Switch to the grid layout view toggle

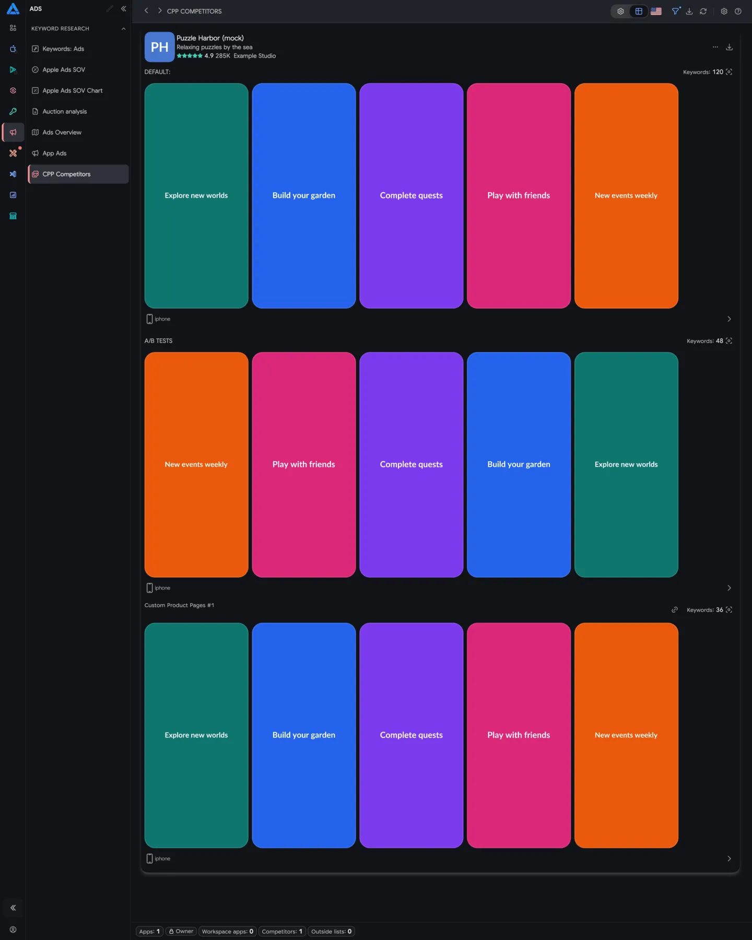click(x=639, y=11)
